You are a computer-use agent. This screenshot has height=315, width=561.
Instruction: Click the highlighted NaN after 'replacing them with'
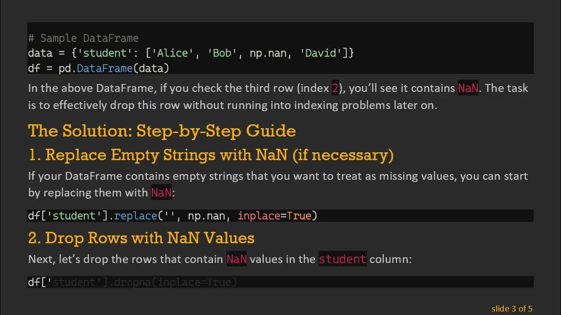coord(161,193)
